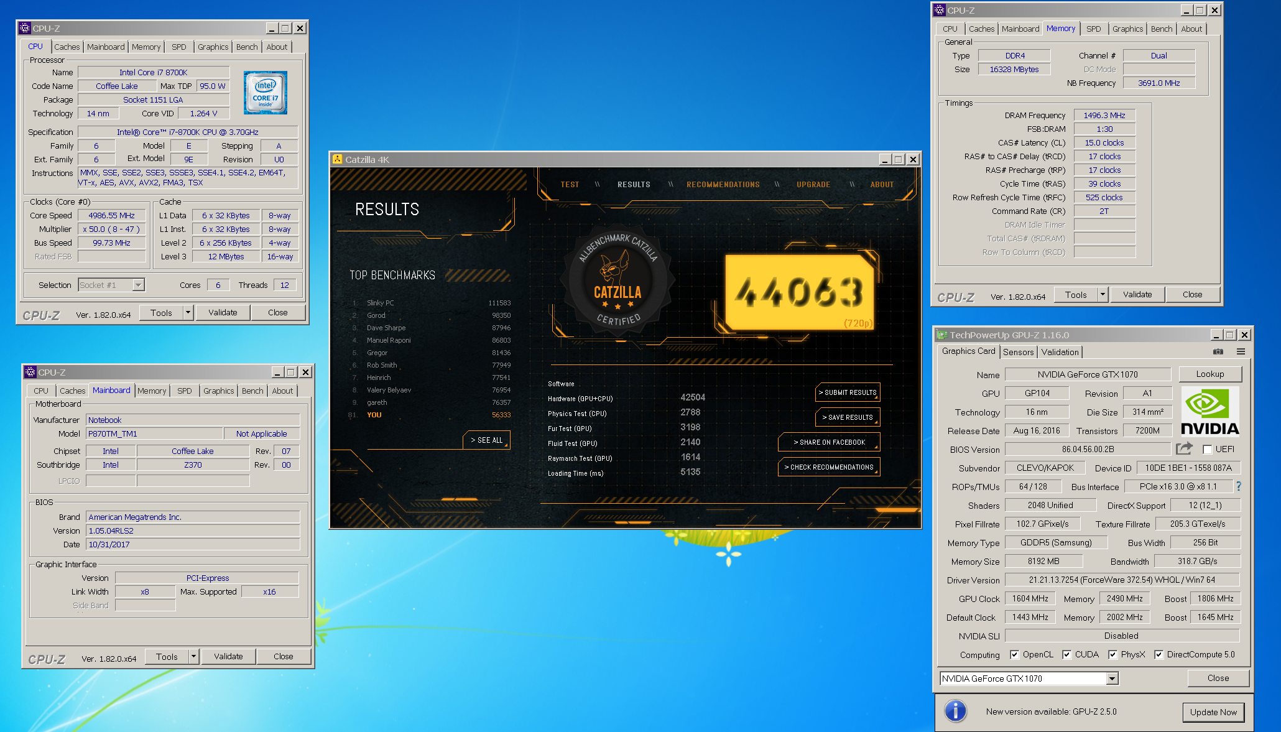The image size is (1281, 732).
Task: Click the GPU name field NVIDIA GeForce GTX 1070
Action: 1087,374
